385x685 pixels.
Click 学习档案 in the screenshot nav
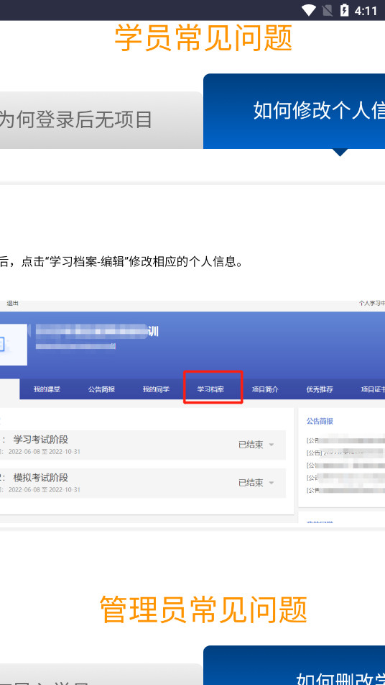[x=210, y=389]
